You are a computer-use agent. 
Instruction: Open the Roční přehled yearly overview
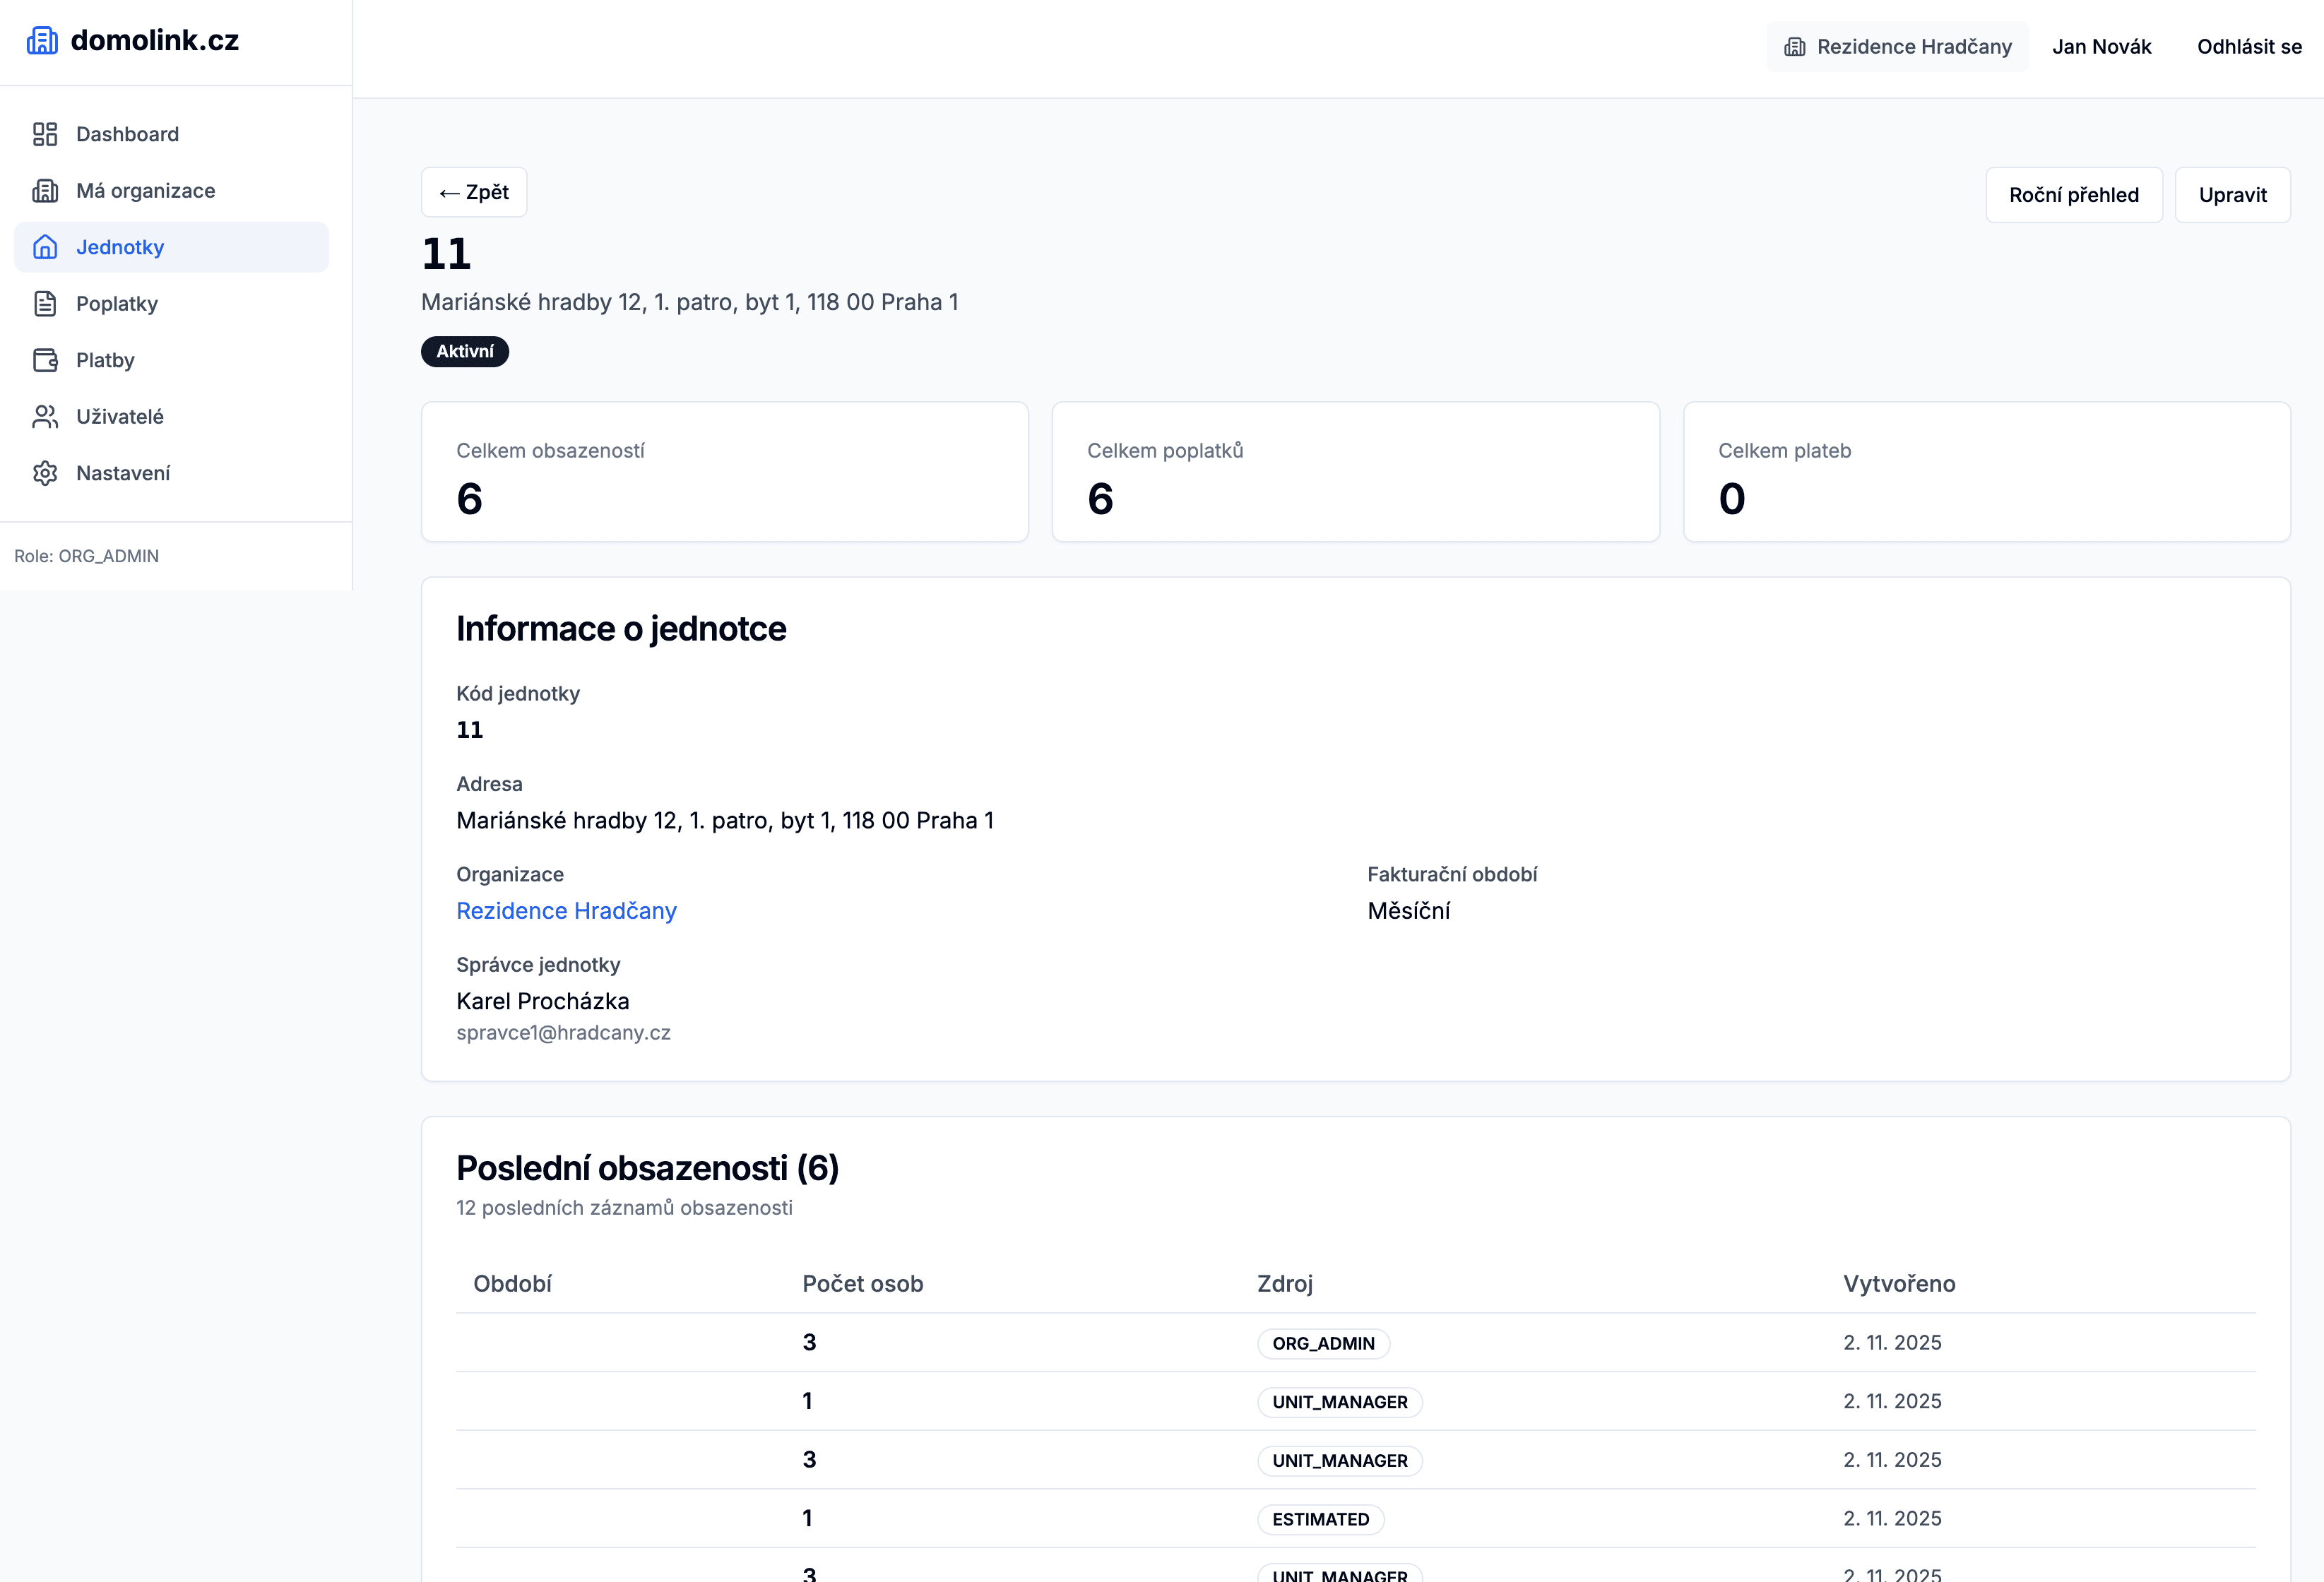(x=2073, y=195)
